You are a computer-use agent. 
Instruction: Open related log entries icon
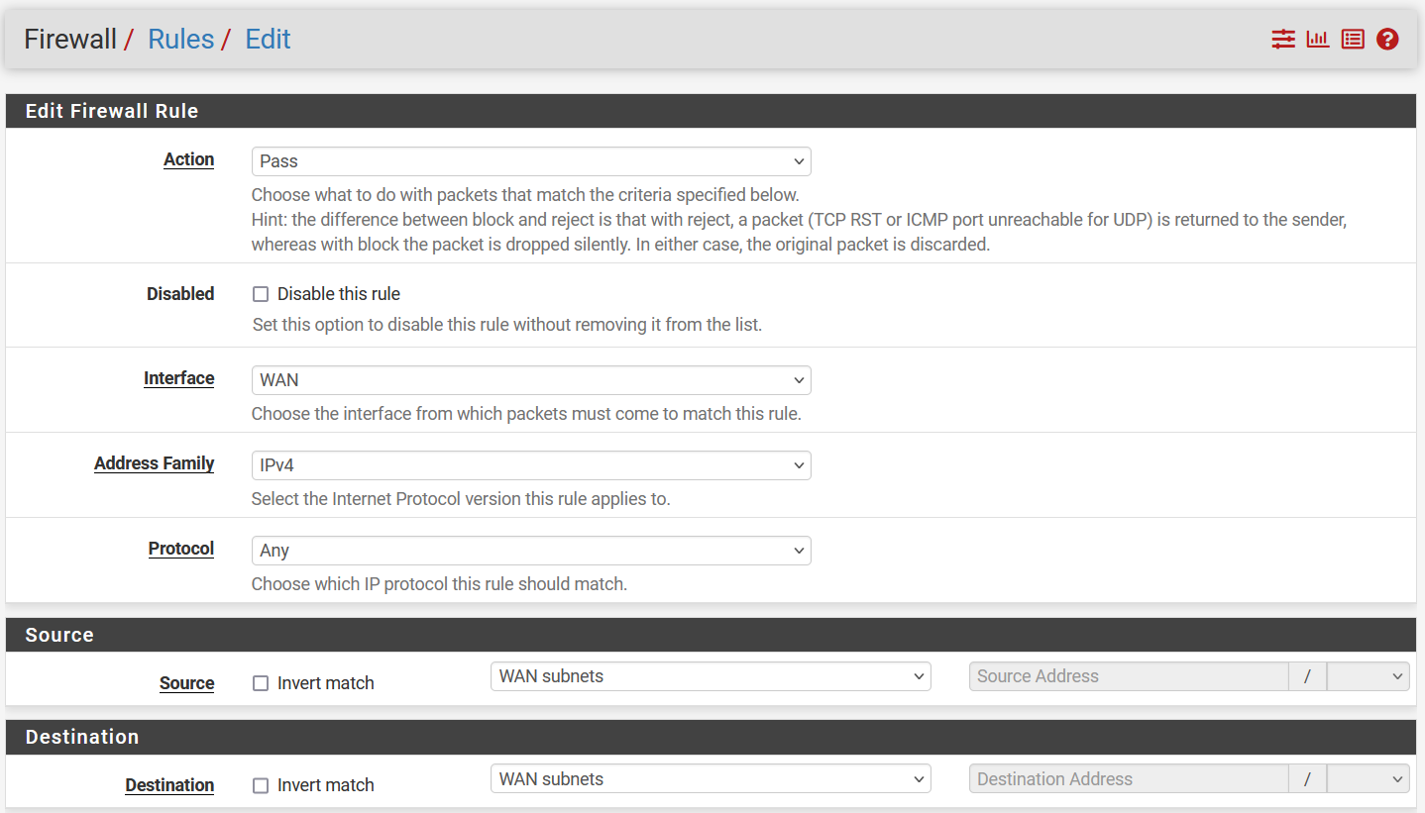[1353, 40]
